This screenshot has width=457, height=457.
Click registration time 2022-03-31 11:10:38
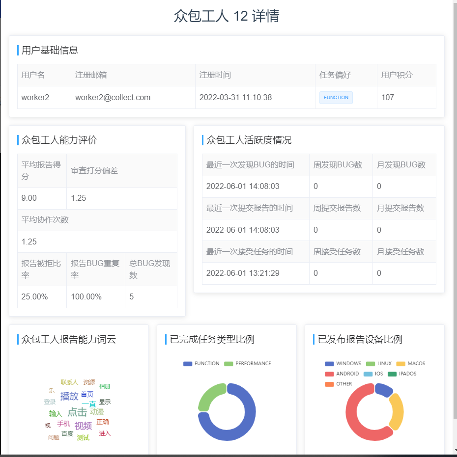pos(235,97)
